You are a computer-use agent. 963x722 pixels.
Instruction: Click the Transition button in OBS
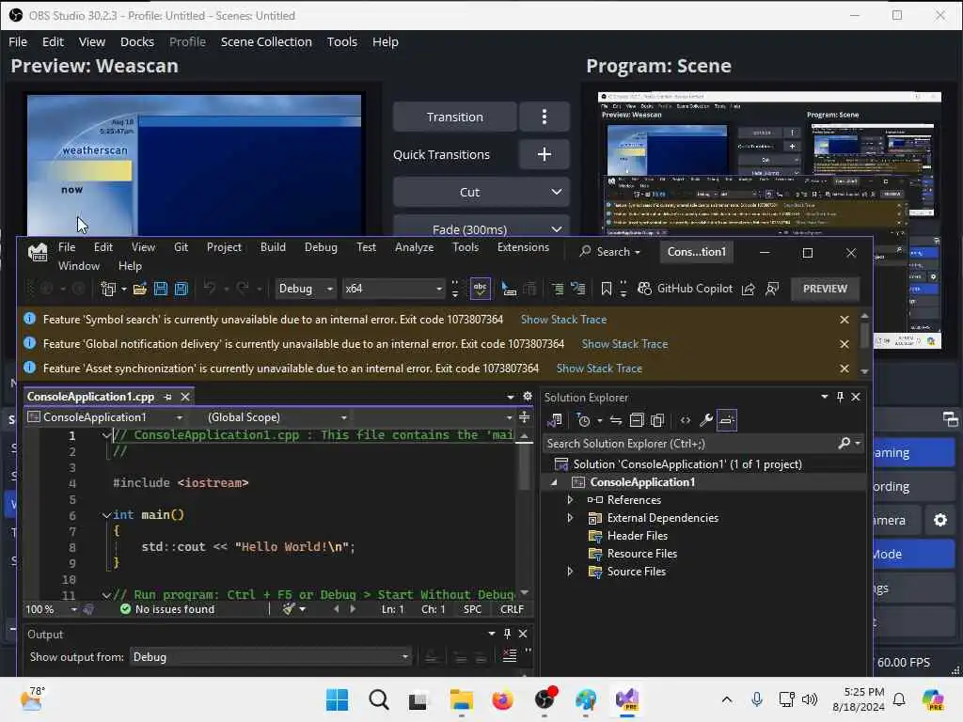(454, 117)
